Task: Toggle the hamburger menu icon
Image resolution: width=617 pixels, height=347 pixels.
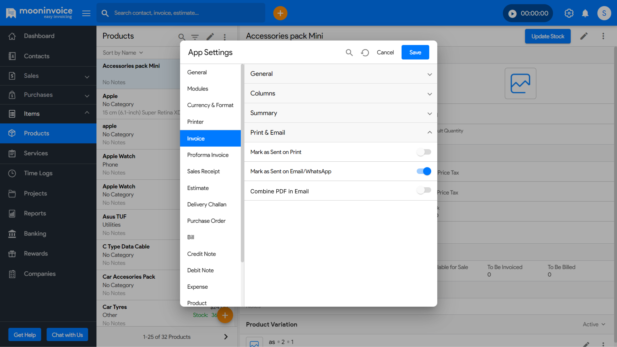Action: 86,13
